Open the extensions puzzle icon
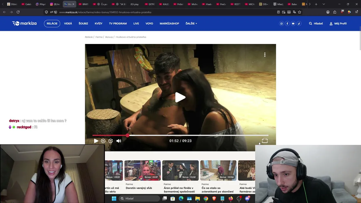 (x=335, y=12)
